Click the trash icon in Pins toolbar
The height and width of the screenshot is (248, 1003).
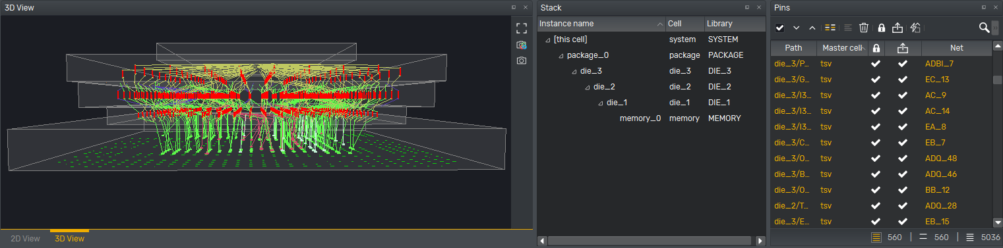click(x=864, y=28)
